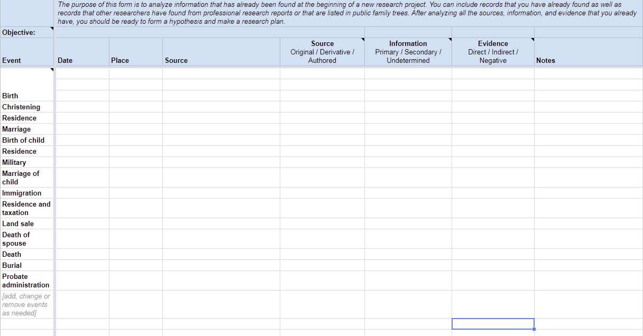The image size is (643, 336).
Task: Select the Marriage of child label
Action: (x=27, y=178)
